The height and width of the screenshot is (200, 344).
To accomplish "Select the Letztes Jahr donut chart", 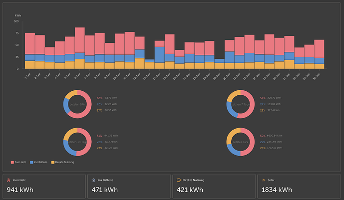I will (241, 142).
